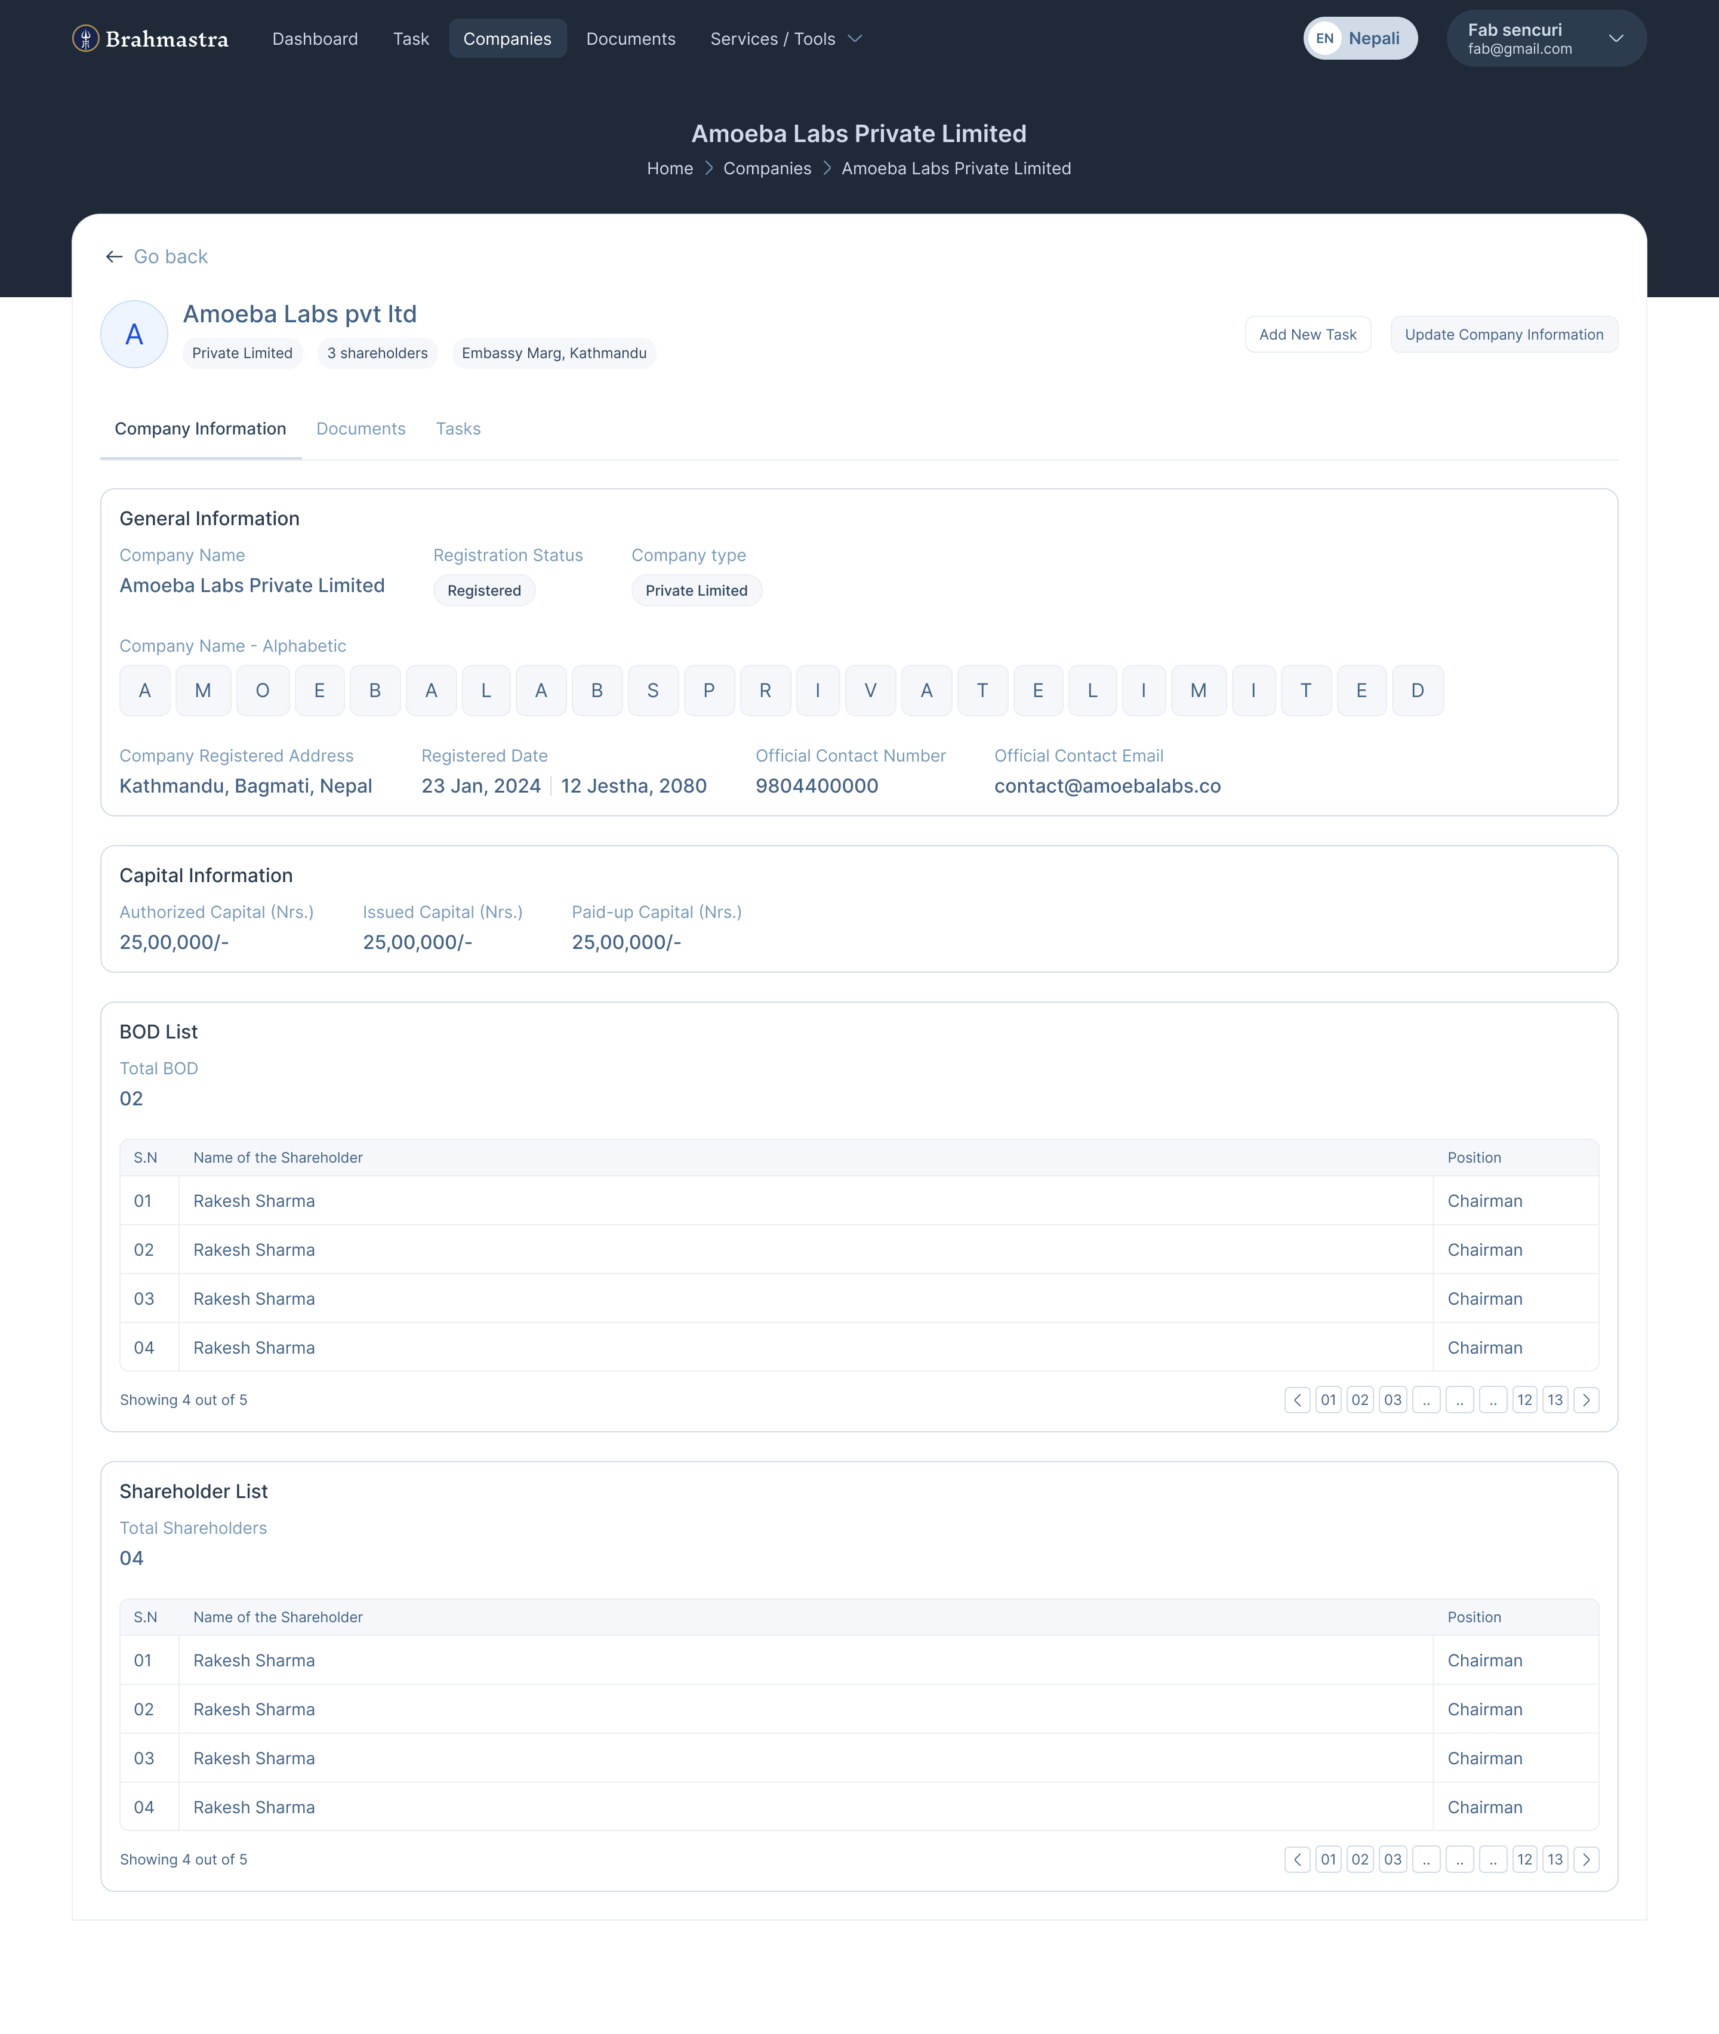
Task: Switch to the Documents tab
Action: [361, 429]
